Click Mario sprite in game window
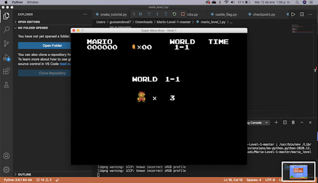 coord(141,97)
